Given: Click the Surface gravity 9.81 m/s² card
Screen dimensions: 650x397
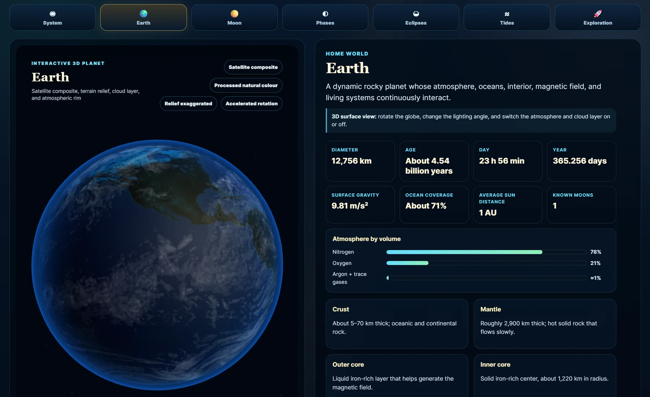Looking at the screenshot, I should (x=360, y=205).
